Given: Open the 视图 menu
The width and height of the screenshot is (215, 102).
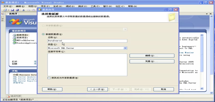Looking at the screenshot, I should pos(33,6).
